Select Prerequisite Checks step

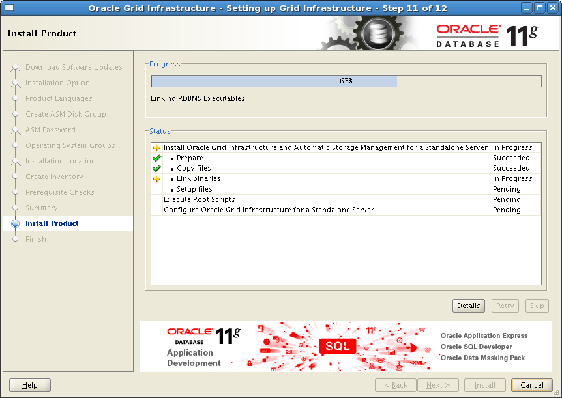[60, 192]
